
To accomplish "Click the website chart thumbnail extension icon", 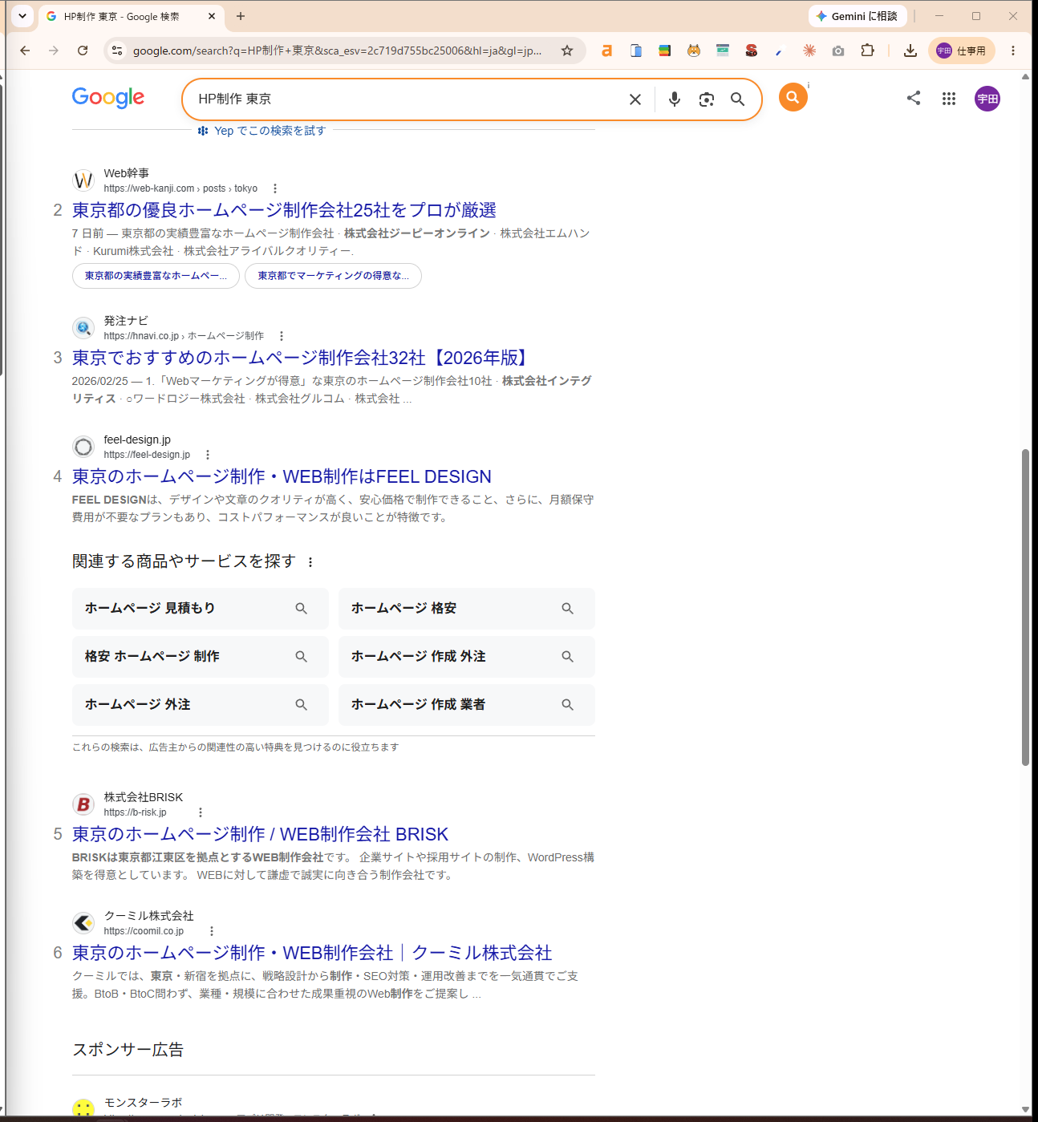I will 723,51.
